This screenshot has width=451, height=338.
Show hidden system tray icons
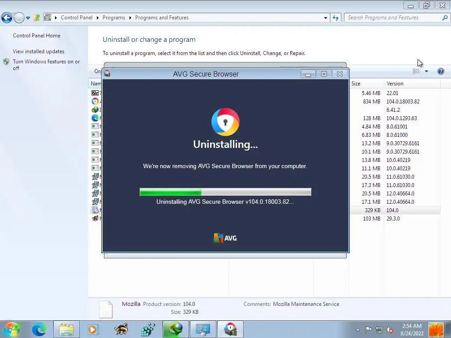tap(358, 330)
